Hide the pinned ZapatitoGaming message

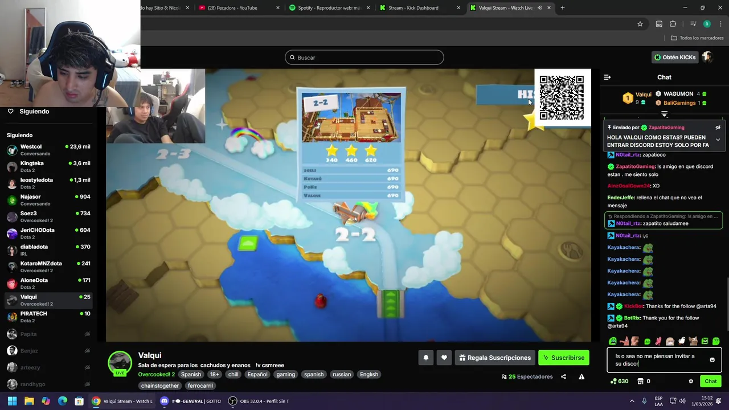[x=718, y=128]
